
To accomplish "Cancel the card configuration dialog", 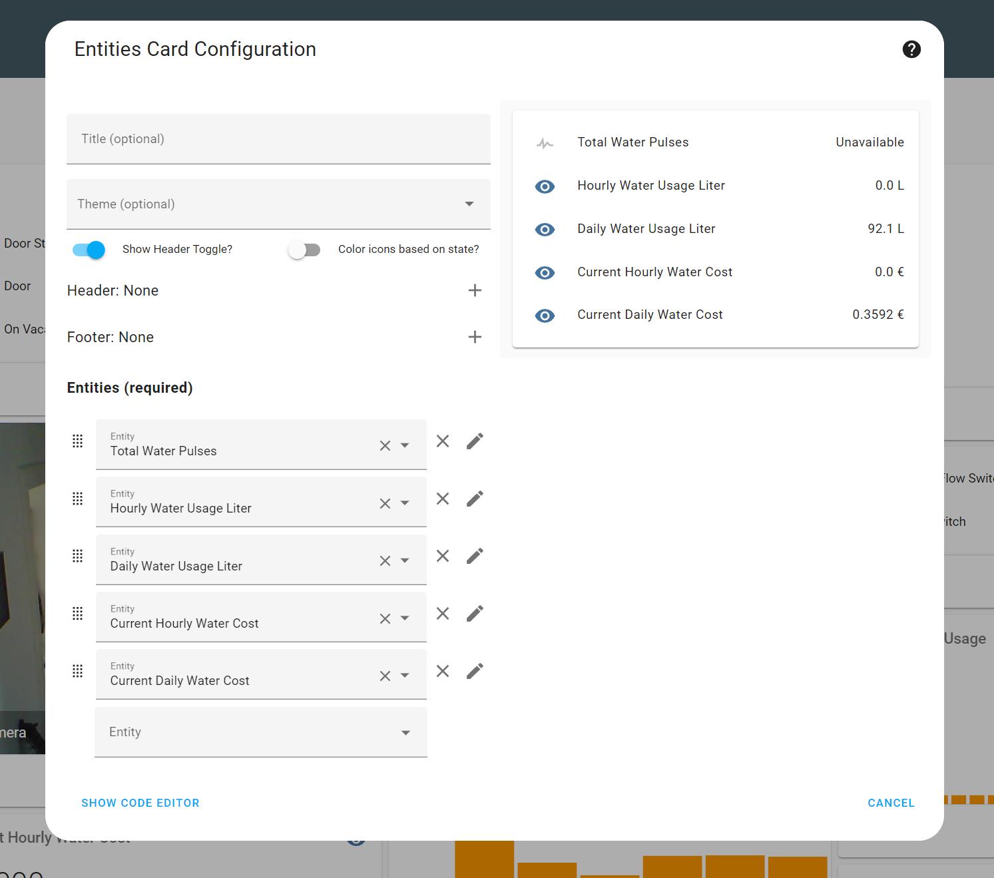I will coord(891,803).
